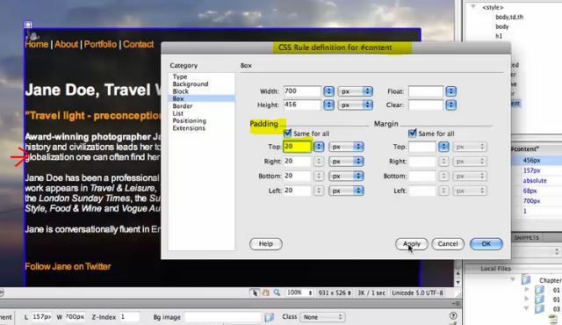Open the Portfolio navigation link
562x325 pixels.
pos(100,44)
